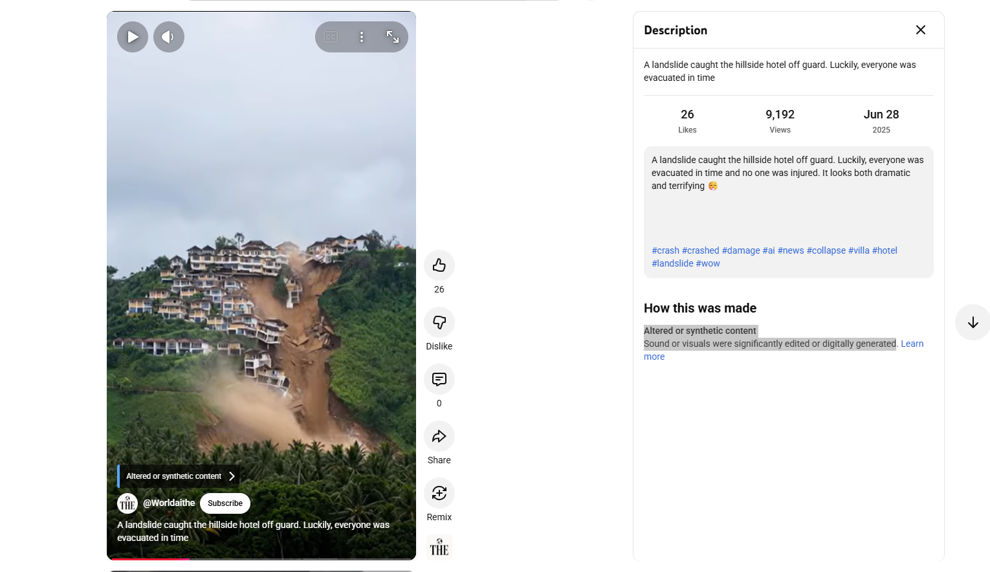
Task: Open the #ai hashtag link
Action: tap(768, 250)
